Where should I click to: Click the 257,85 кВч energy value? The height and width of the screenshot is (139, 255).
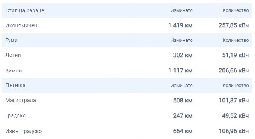tap(234, 25)
